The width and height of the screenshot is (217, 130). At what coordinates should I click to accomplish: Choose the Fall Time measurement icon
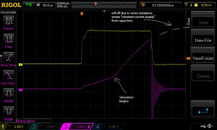(8, 75)
